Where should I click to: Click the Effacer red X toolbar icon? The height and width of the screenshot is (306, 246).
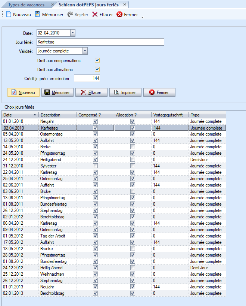[x=95, y=15]
